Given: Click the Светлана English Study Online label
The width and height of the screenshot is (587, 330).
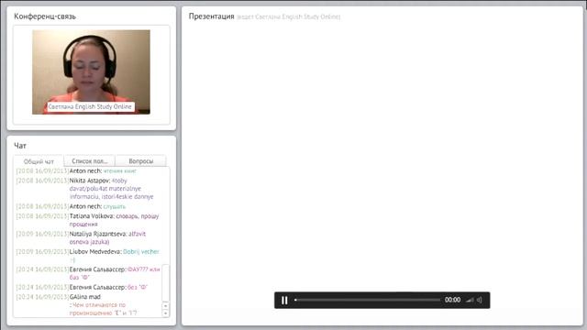Looking at the screenshot, I should (x=90, y=106).
